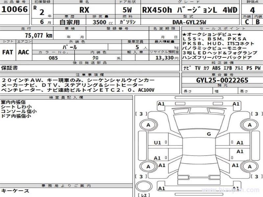Click TV equipment item
Image resolution: width=263 pixels, height=197 pixels.
[x=198, y=68]
